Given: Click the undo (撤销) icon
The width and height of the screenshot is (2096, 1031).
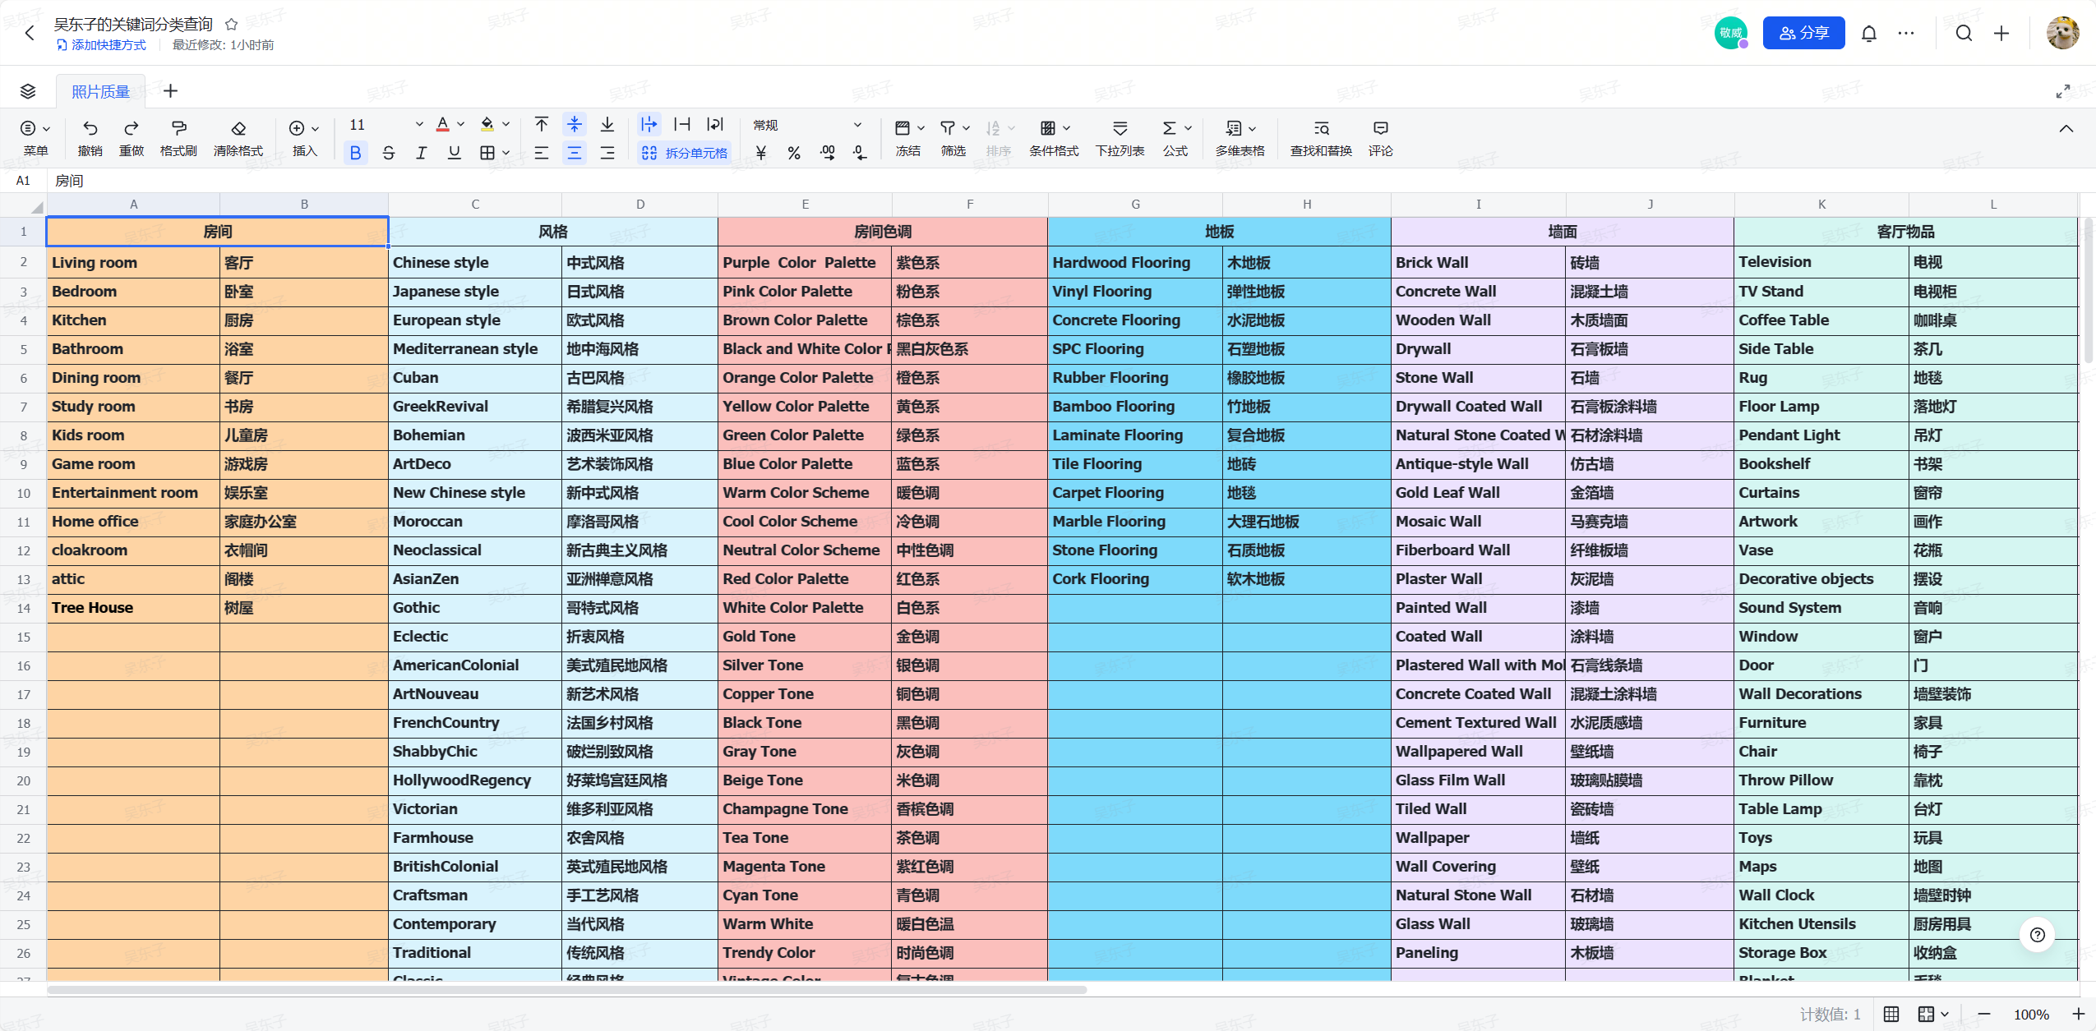Looking at the screenshot, I should click(x=90, y=128).
